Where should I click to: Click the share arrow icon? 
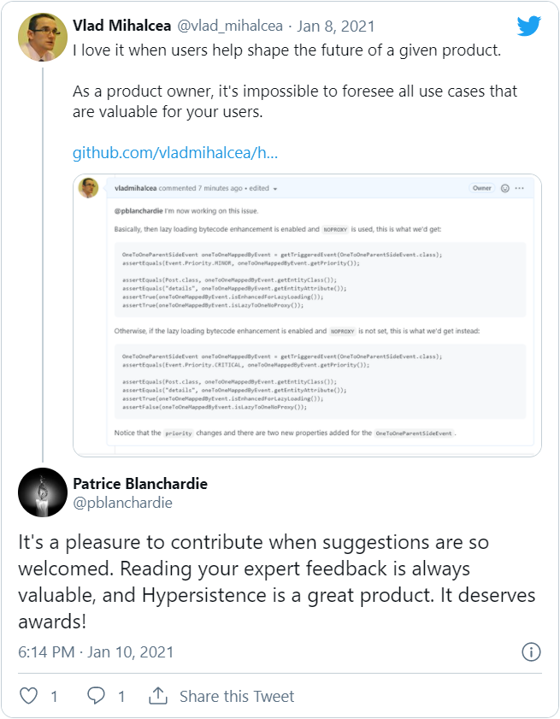pyautogui.click(x=156, y=696)
